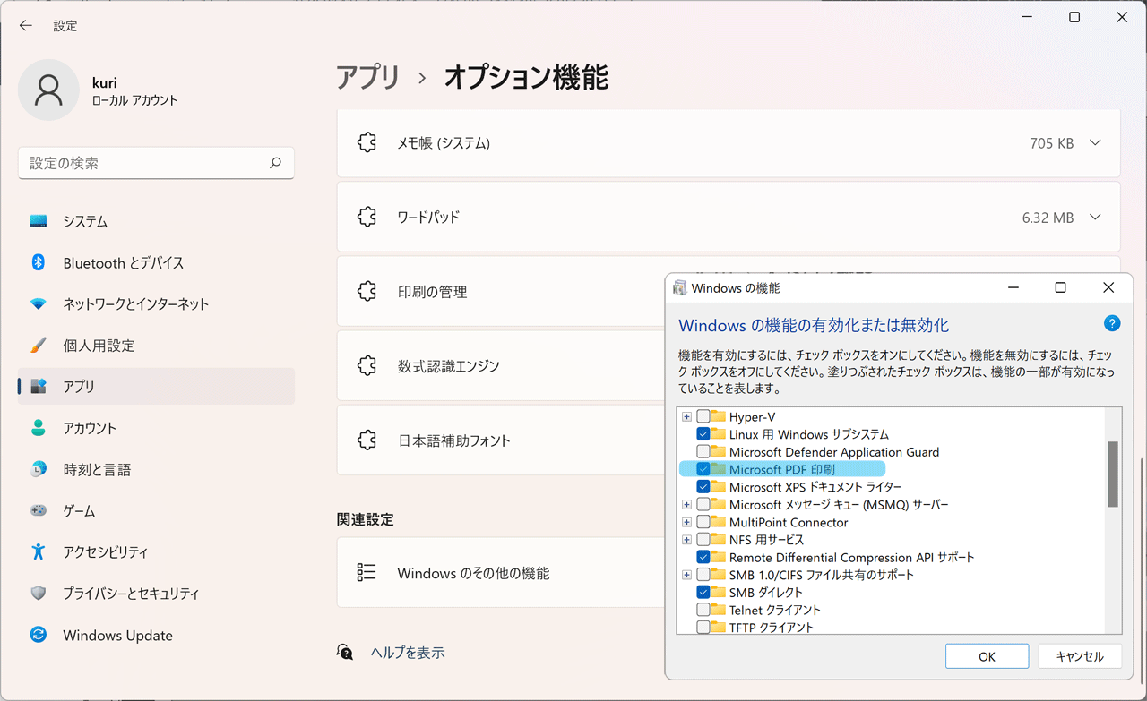Click the MultiPoint Connector folder icon
The height and width of the screenshot is (701, 1147).
click(719, 522)
